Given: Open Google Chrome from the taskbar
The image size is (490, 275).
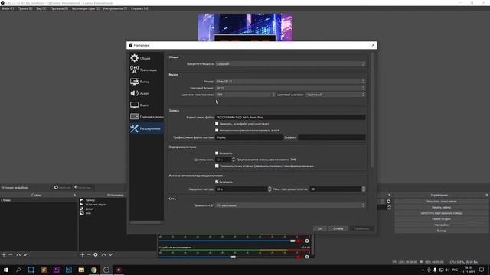Looking at the screenshot, I should pos(93,270).
